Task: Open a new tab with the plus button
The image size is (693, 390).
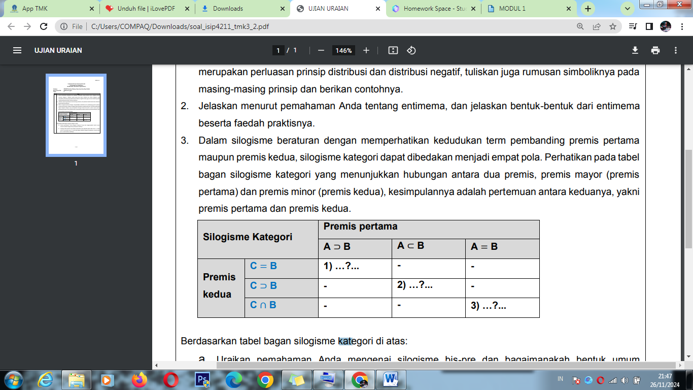Action: tap(588, 9)
